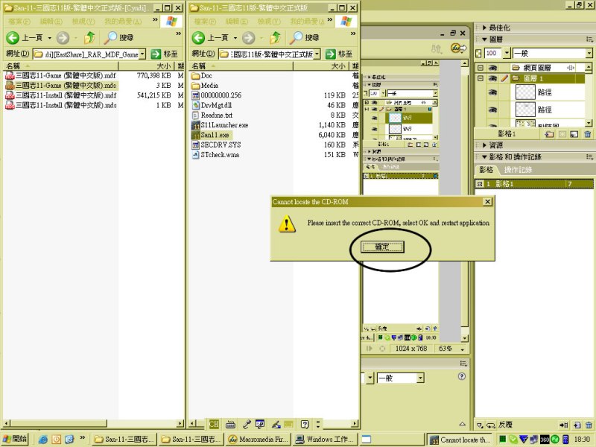Open the Windows 開始 Start menu
The height and width of the screenshot is (447, 596).
tap(15, 439)
